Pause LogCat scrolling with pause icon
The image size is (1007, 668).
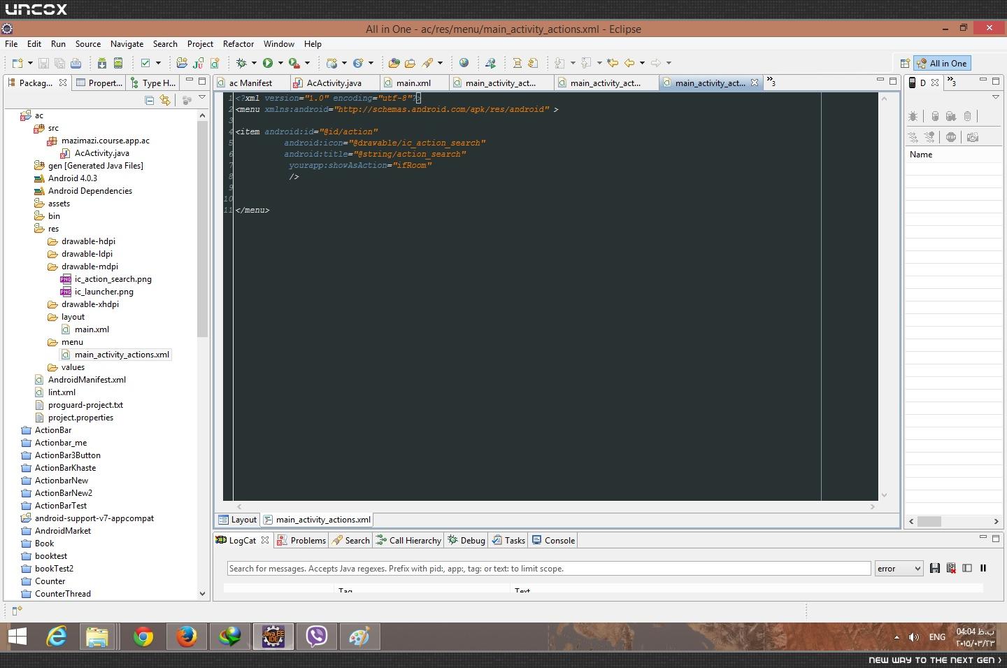(x=983, y=568)
